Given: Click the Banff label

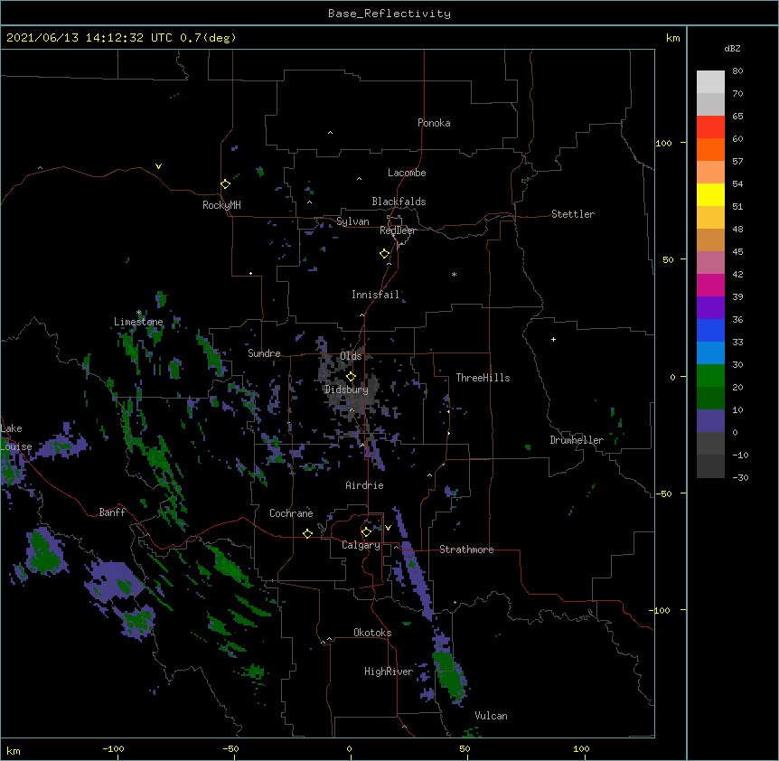Looking at the screenshot, I should click(112, 512).
